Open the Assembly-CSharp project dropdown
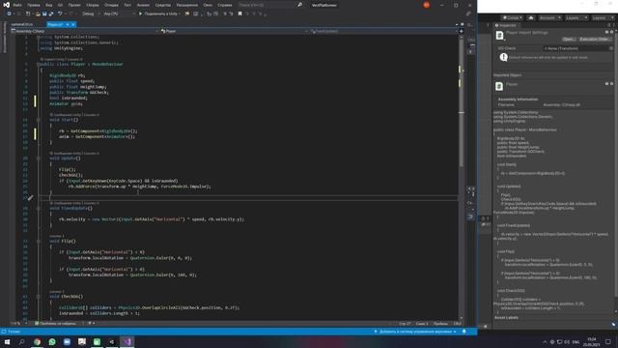 (84, 31)
